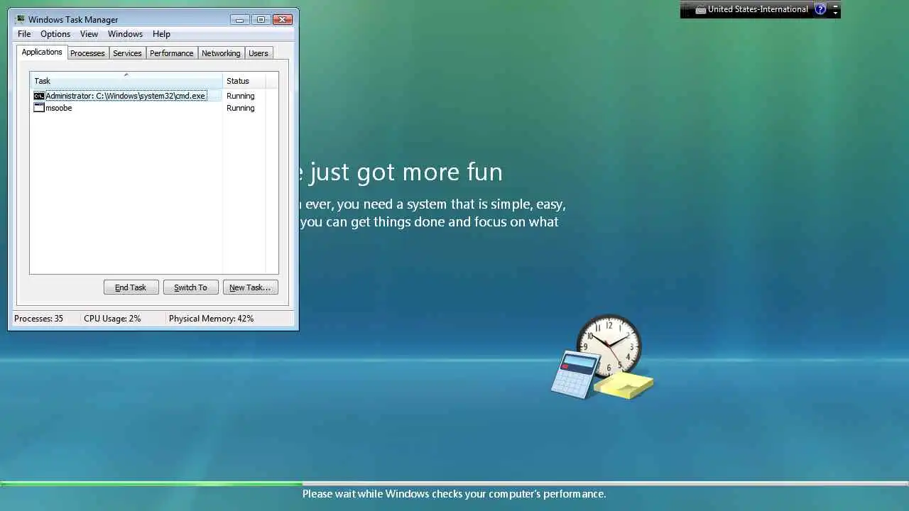Select the msoobe task icon
Screen dimensions: 909x511
(39, 108)
